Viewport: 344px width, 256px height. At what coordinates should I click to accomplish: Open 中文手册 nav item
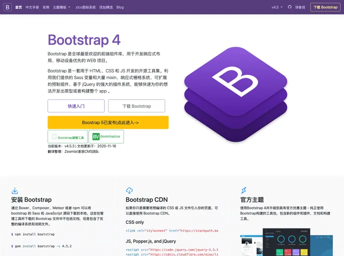coord(32,7)
